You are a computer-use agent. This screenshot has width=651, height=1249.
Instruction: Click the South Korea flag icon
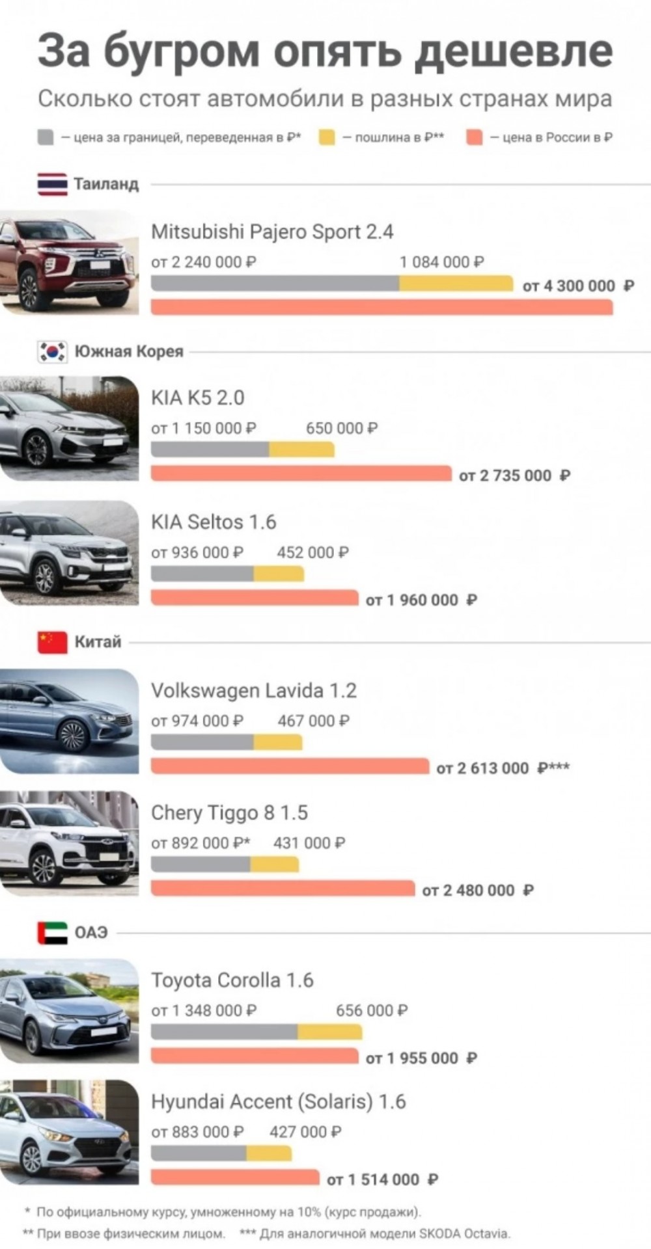point(52,351)
